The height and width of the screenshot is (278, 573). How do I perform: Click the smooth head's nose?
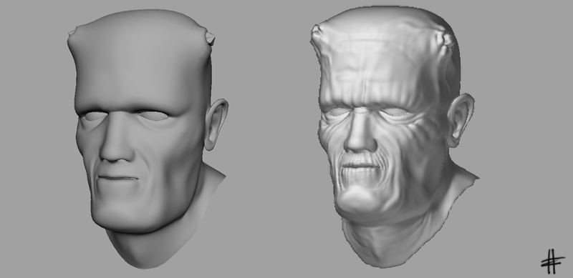point(116,142)
